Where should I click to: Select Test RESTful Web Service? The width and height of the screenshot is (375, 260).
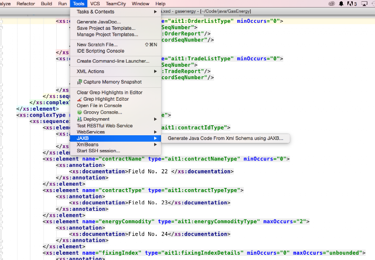116,126
